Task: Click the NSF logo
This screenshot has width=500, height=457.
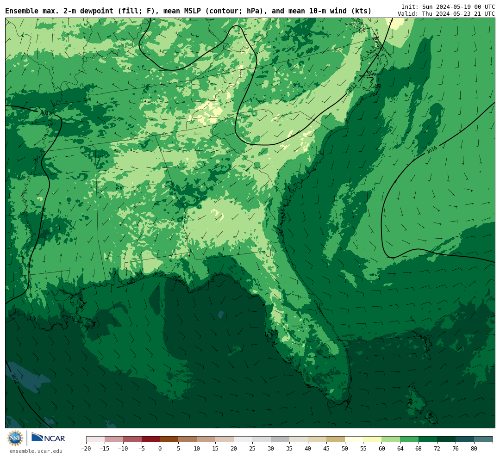Action: tap(15, 438)
